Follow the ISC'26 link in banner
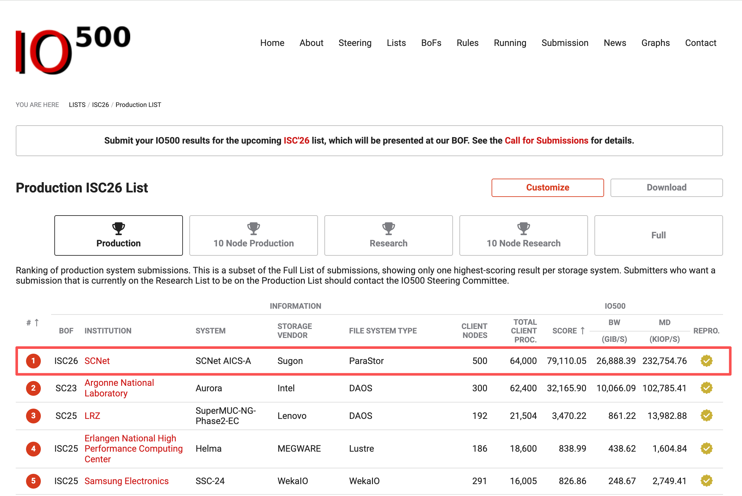This screenshot has width=742, height=496. [x=296, y=140]
